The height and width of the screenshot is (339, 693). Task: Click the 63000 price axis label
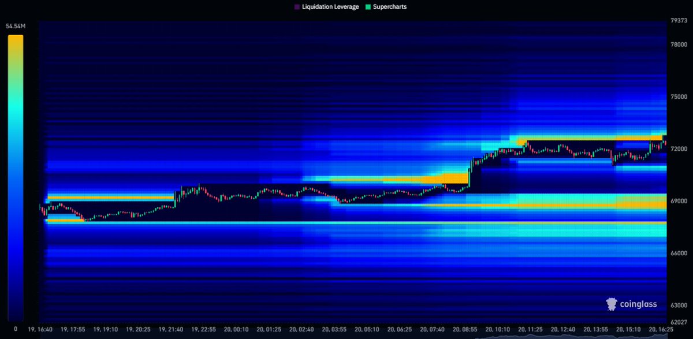click(x=679, y=306)
